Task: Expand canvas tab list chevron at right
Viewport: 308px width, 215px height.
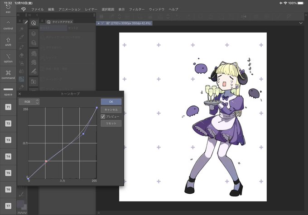Action: pos(301,23)
